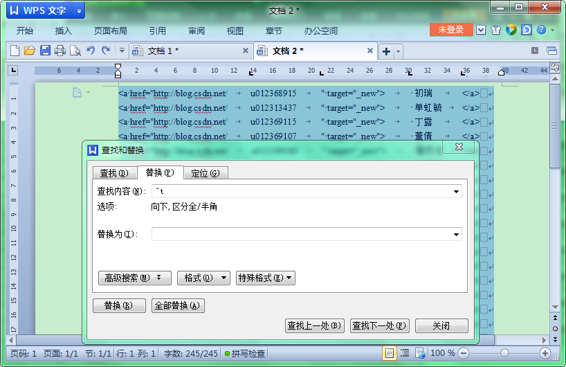Image resolution: width=566 pixels, height=367 pixels.
Task: Click the Print icon
Action: 60,51
